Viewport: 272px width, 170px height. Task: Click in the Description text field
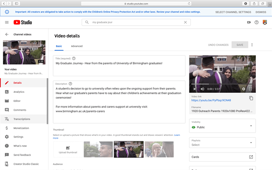coord(119,102)
